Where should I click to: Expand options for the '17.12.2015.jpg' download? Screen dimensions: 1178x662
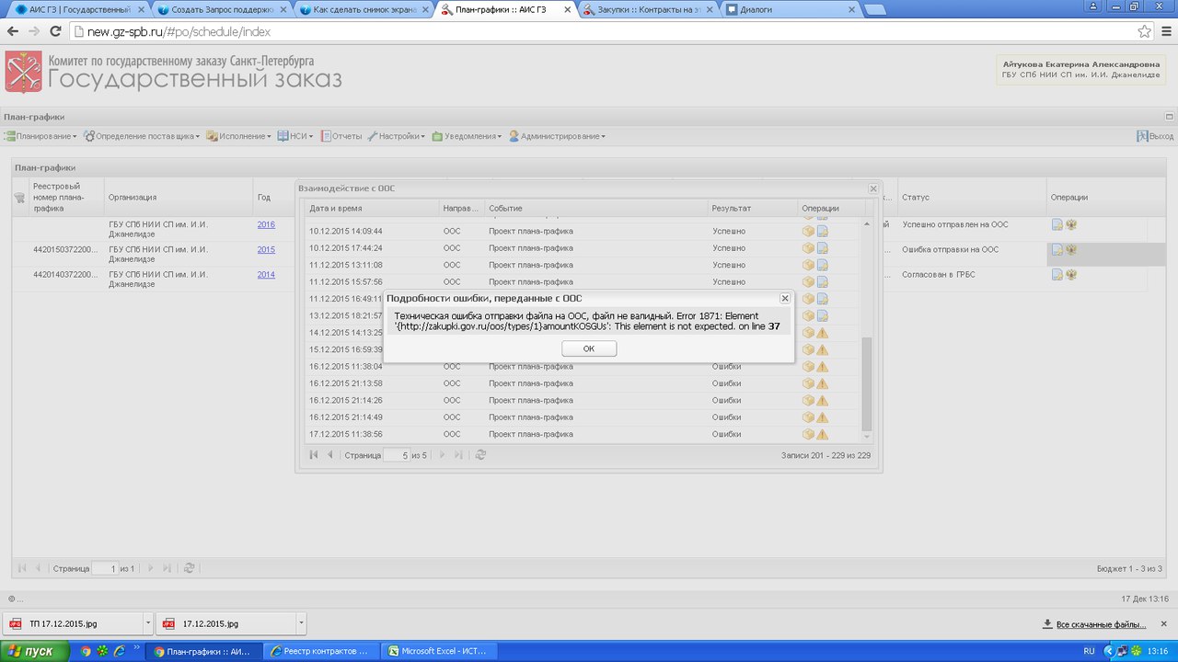[302, 623]
